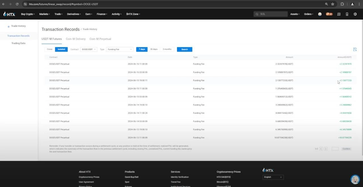Click the HTX logo in header
The height and width of the screenshot is (187, 363).
[x=9, y=14]
